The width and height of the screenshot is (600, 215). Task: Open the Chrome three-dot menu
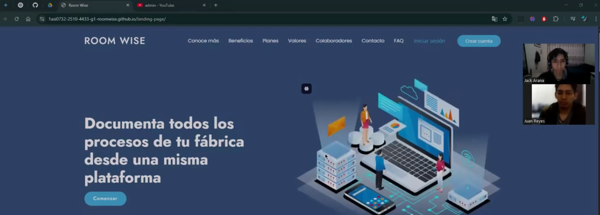pyautogui.click(x=596, y=19)
